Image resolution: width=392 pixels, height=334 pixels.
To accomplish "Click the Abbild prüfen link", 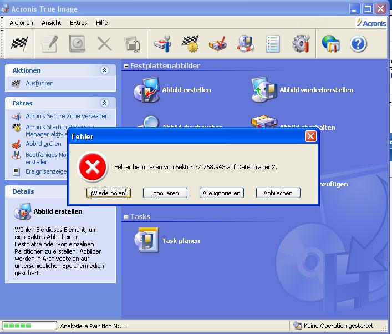I will tap(43, 144).
